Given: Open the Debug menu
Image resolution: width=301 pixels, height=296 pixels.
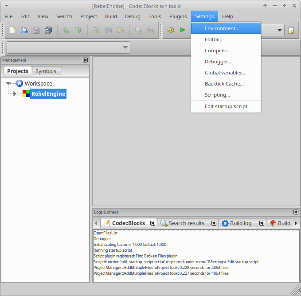Looking at the screenshot, I should point(133,16).
